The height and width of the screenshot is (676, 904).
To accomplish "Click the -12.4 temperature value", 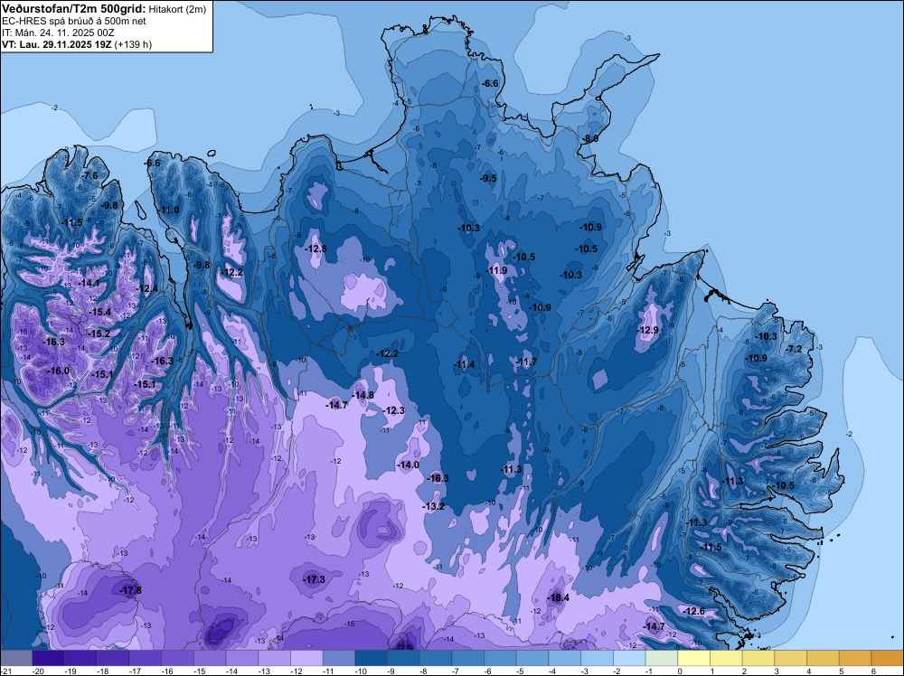I will [146, 288].
